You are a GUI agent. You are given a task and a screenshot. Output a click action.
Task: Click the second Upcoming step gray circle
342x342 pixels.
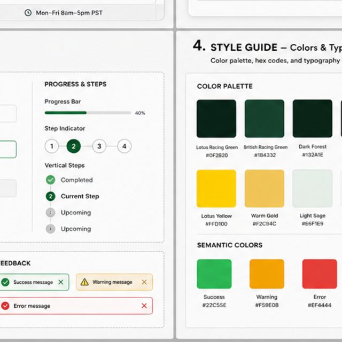point(50,229)
